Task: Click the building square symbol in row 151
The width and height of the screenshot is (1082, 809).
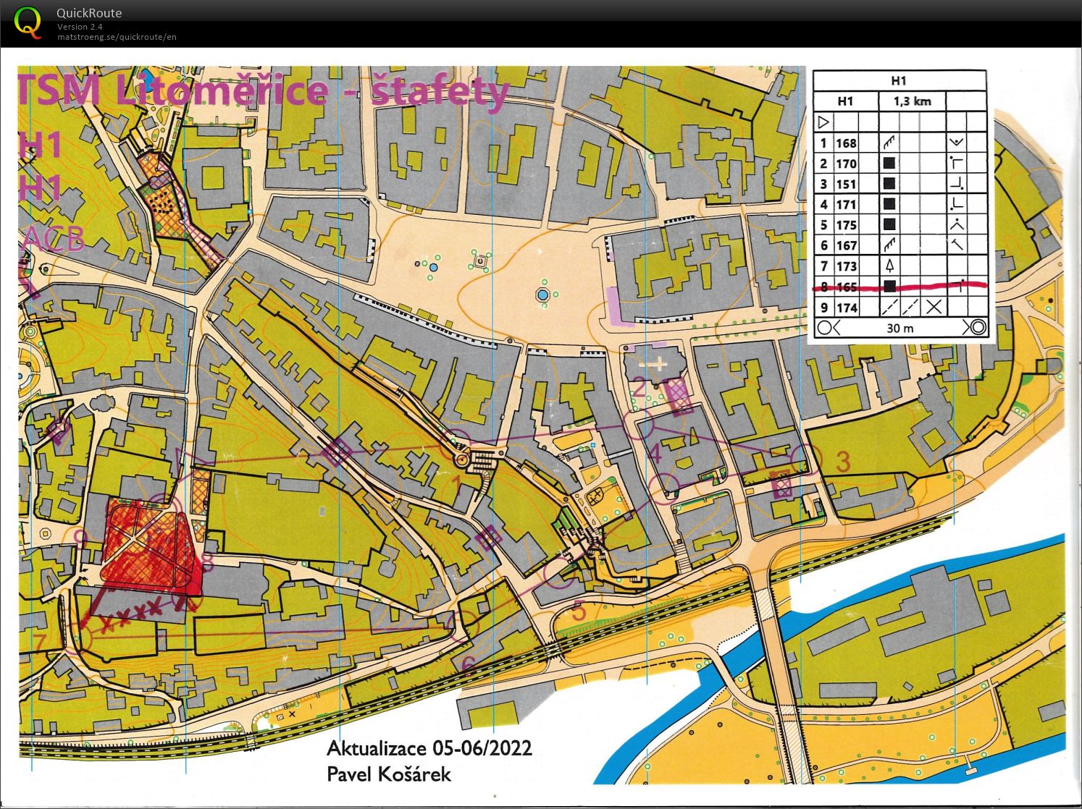Action: click(889, 184)
